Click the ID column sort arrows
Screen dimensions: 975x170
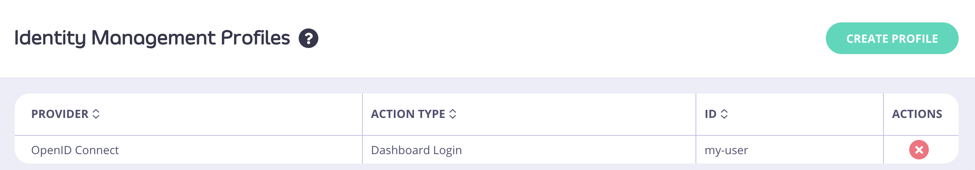[x=724, y=114]
